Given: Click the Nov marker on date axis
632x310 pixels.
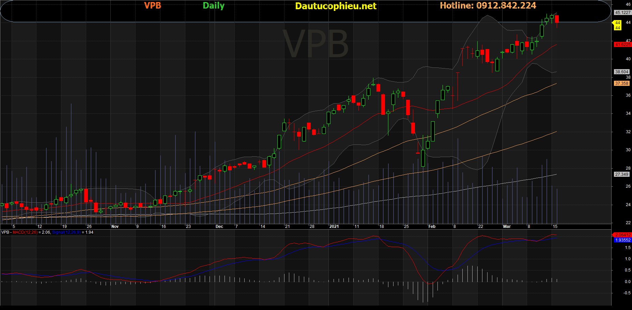Looking at the screenshot, I should tap(115, 227).
